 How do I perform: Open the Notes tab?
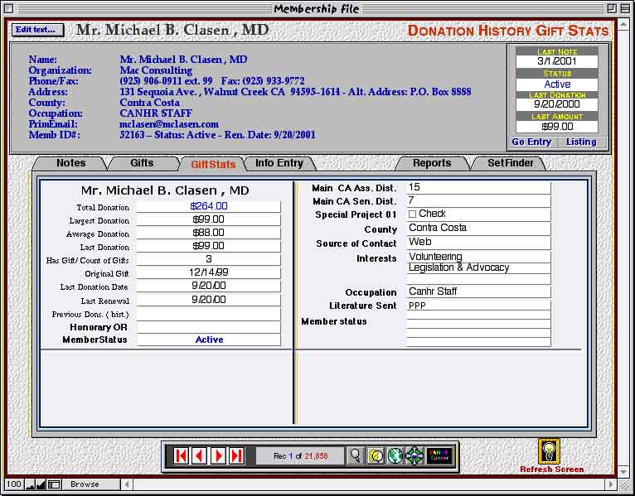(x=71, y=163)
